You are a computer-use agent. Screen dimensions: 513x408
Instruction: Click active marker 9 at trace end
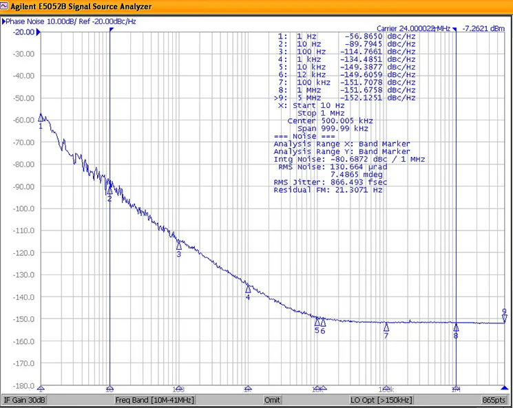pyautogui.click(x=504, y=319)
